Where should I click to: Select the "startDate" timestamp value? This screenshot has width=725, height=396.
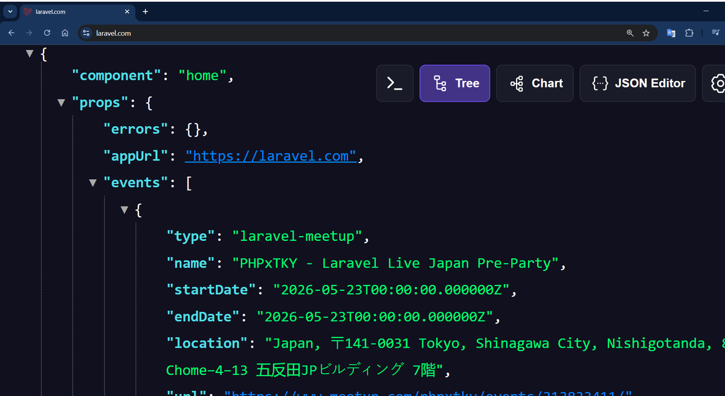point(391,290)
